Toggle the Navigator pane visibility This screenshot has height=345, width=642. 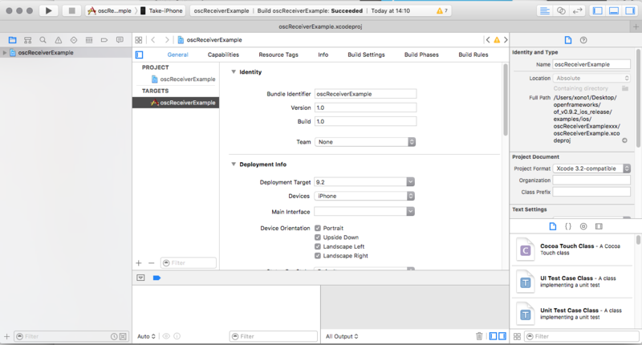tap(598, 10)
